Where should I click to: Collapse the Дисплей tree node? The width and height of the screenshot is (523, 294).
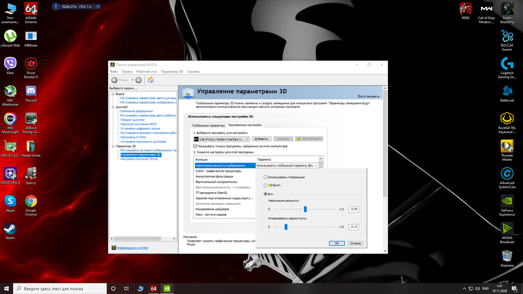tap(113, 107)
